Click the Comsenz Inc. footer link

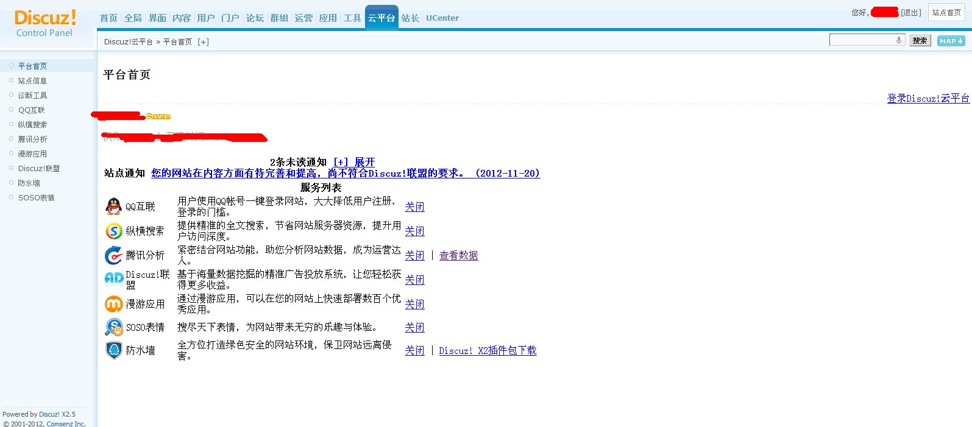point(66,423)
